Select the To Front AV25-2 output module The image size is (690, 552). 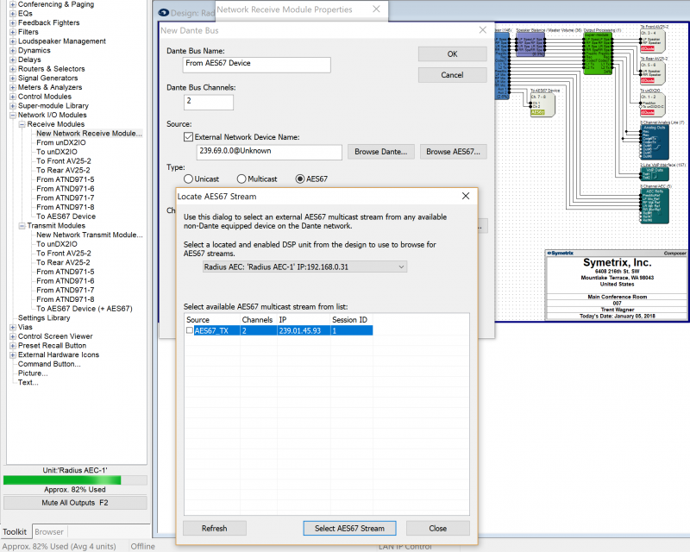[x=653, y=41]
